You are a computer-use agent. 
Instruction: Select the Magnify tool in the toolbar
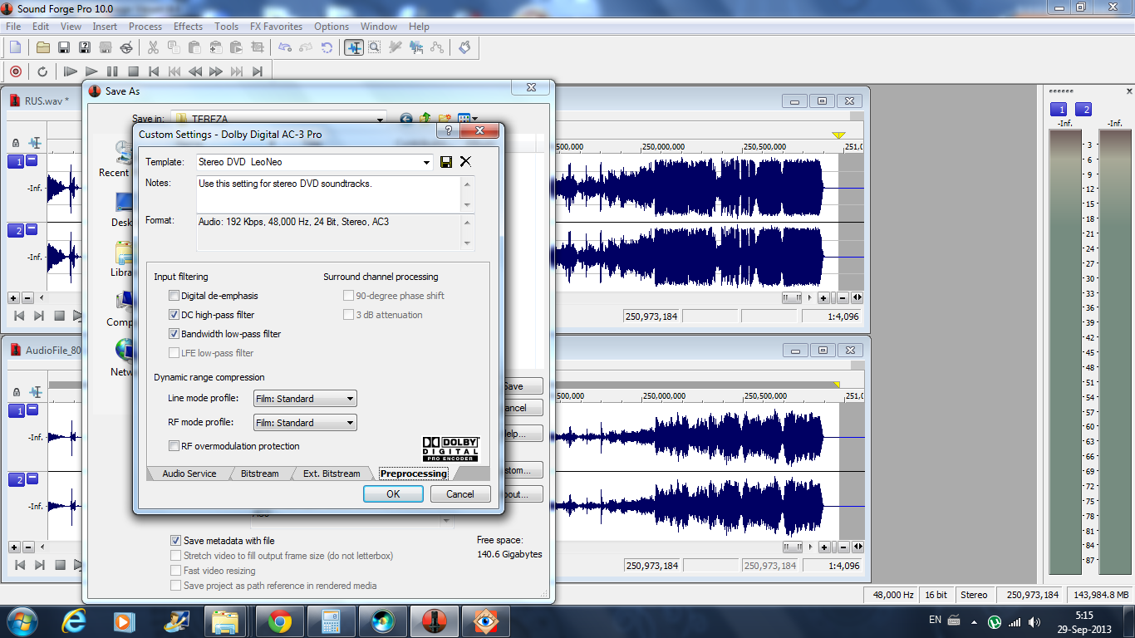pos(375,47)
